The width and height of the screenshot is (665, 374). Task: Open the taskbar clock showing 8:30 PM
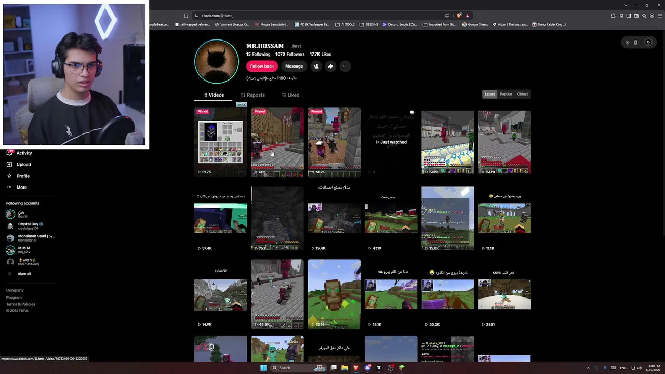654,368
